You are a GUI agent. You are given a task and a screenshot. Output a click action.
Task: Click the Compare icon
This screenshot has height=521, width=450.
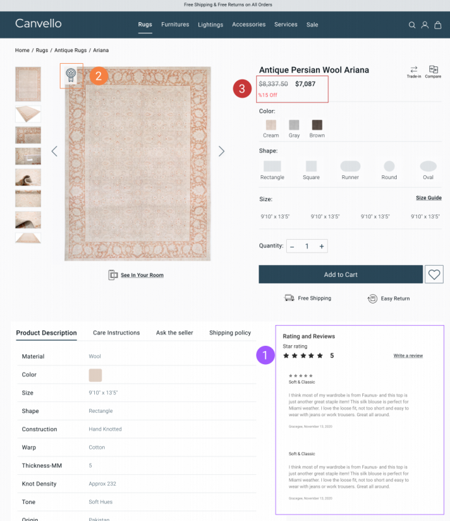tap(433, 70)
